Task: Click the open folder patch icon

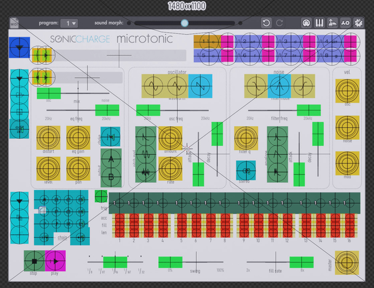Action: tap(20, 95)
